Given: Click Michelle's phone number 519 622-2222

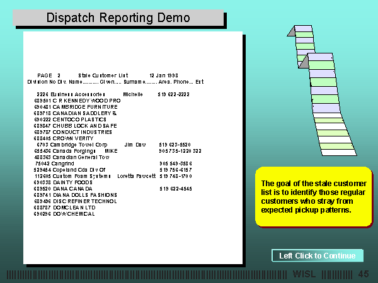Looking at the screenshot, I should coord(175,94).
